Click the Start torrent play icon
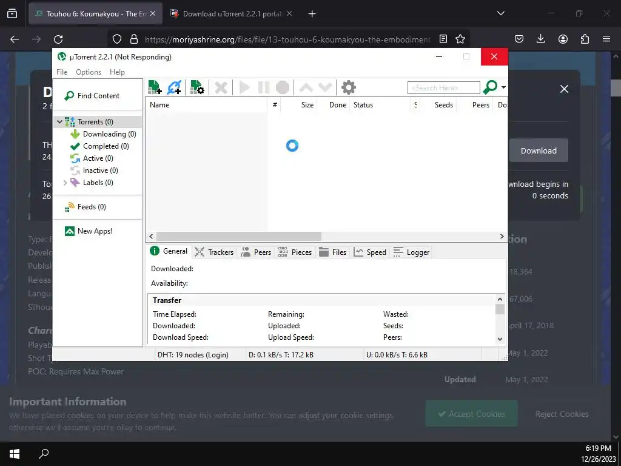 245,87
